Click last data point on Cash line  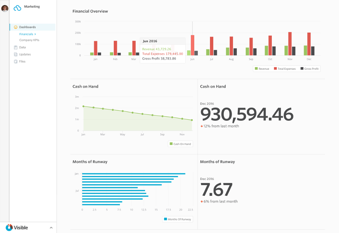pyautogui.click(x=192, y=120)
